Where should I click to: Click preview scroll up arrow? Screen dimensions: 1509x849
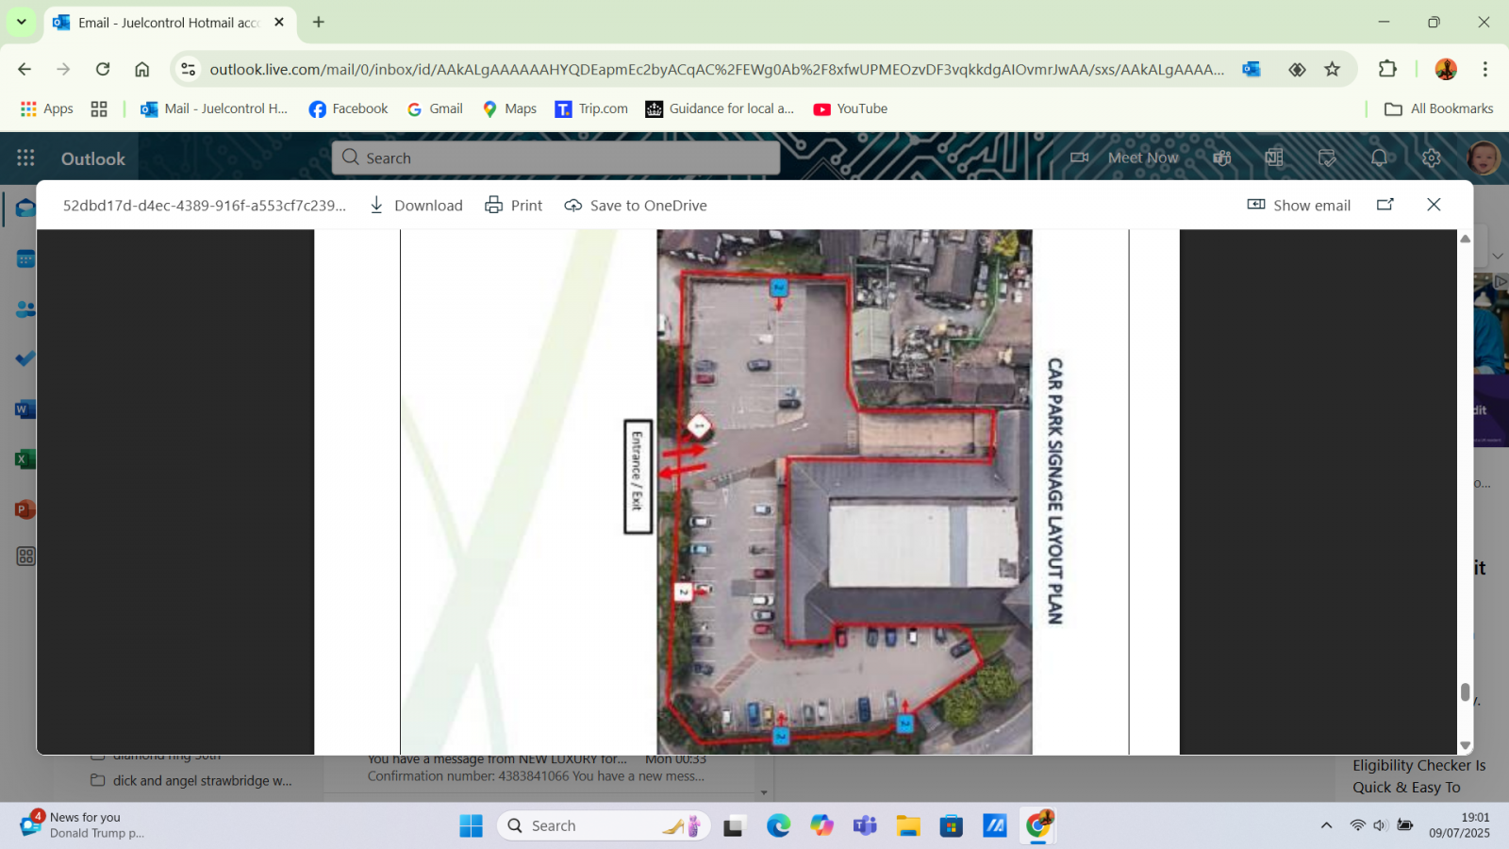tap(1465, 239)
